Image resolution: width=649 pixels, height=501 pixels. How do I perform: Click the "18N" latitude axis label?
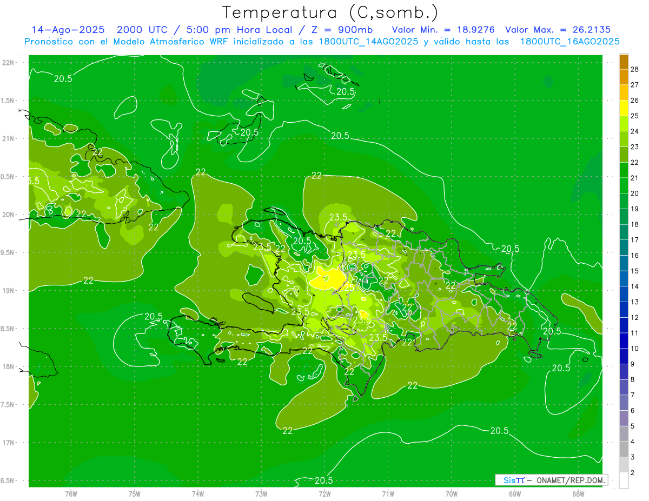pyautogui.click(x=9, y=366)
